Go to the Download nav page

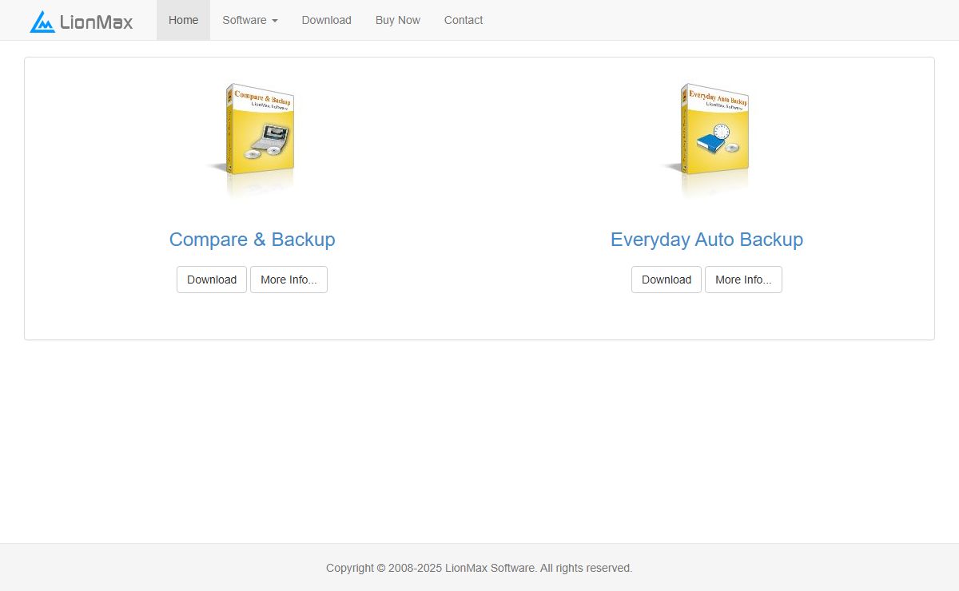tap(326, 20)
